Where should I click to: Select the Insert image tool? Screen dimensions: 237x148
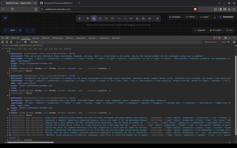143,18
